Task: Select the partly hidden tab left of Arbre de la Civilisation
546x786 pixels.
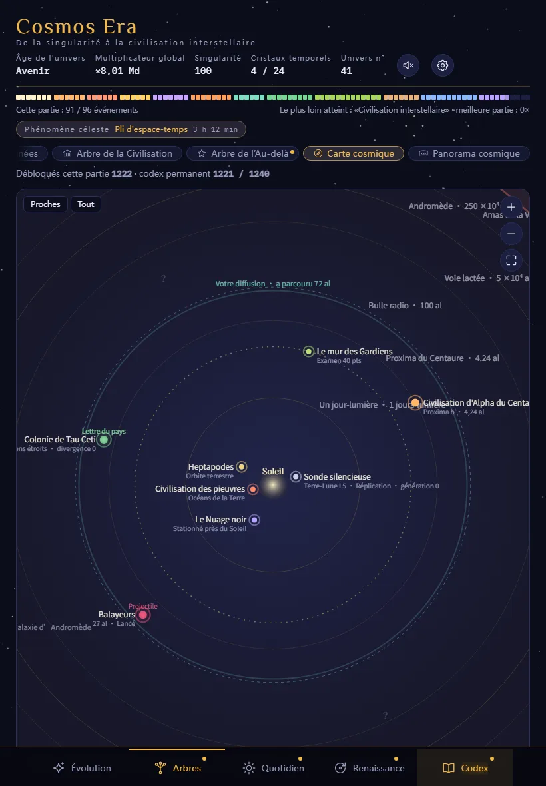Action: (32, 153)
